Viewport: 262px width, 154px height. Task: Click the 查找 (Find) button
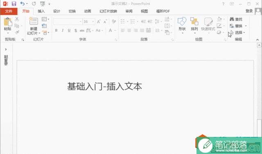[236, 19]
